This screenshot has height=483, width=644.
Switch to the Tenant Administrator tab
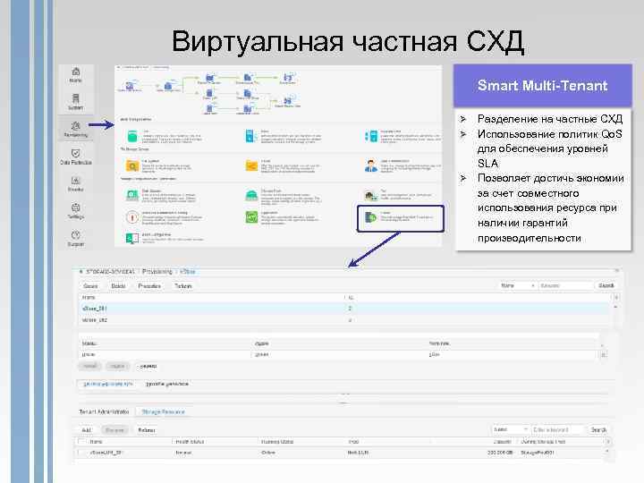point(104,411)
